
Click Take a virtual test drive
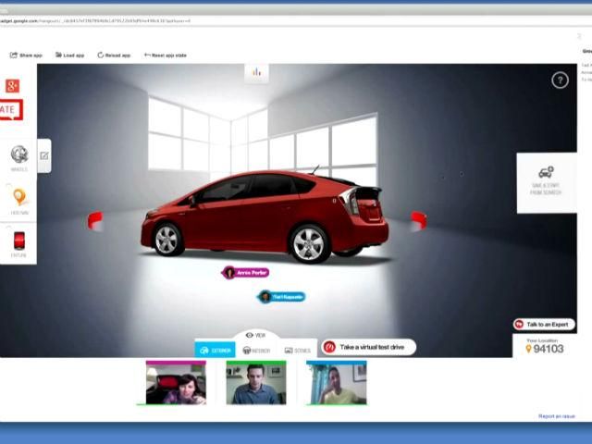368,347
